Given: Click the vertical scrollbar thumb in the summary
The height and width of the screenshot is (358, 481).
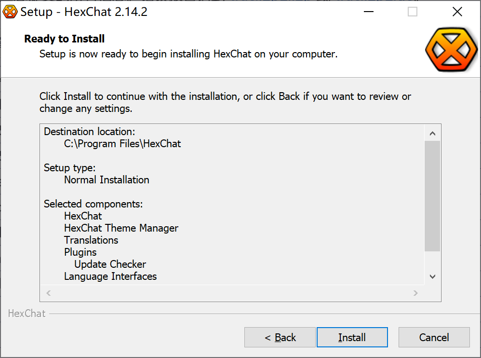Looking at the screenshot, I should [x=432, y=195].
